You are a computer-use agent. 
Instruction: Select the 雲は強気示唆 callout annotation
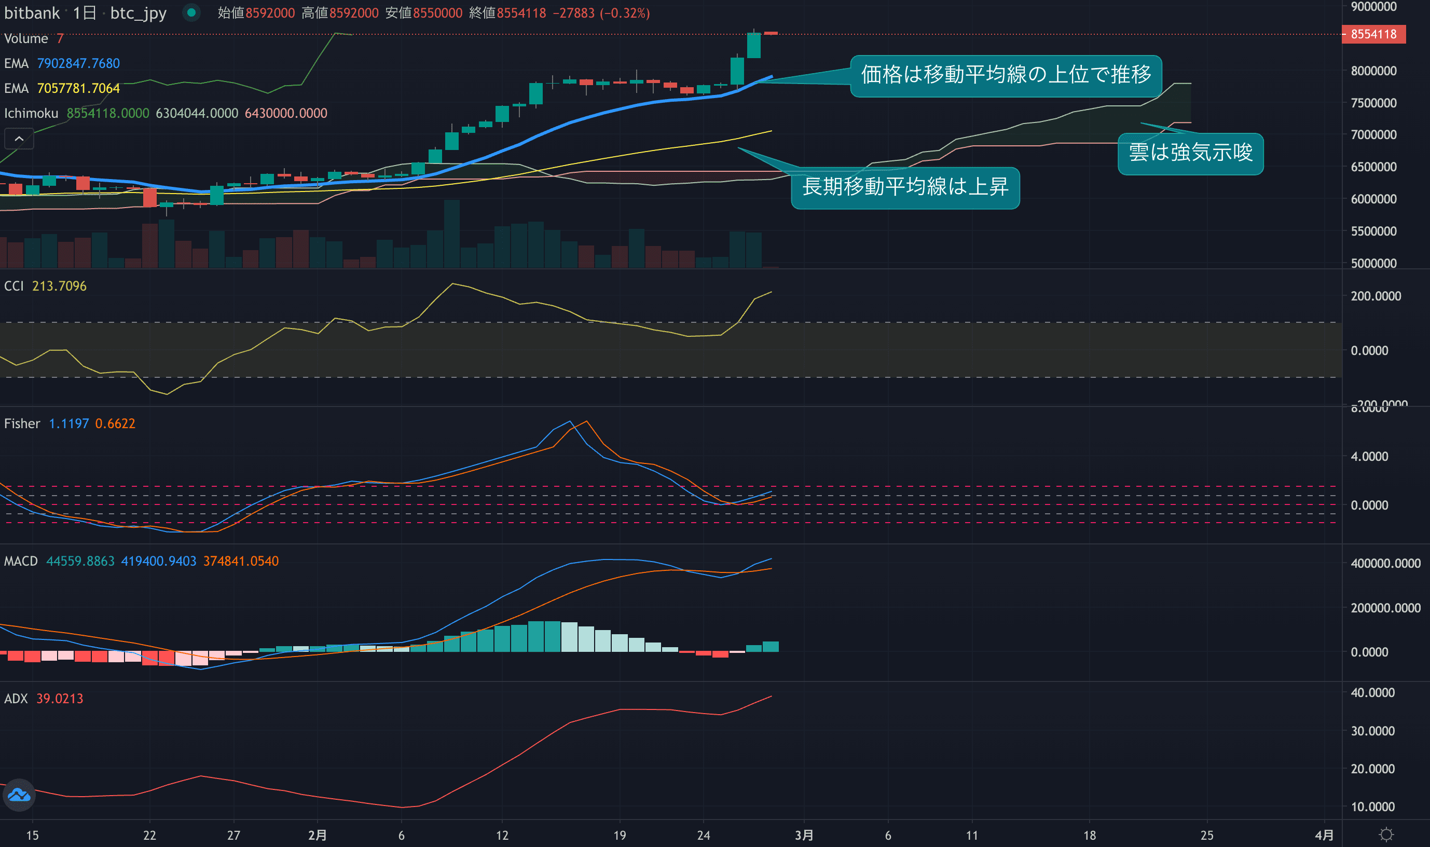click(x=1190, y=154)
